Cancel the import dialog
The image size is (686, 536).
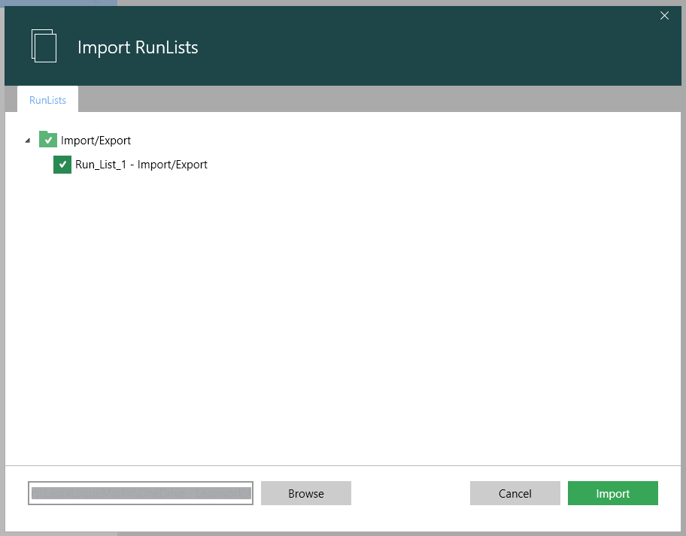click(x=514, y=493)
